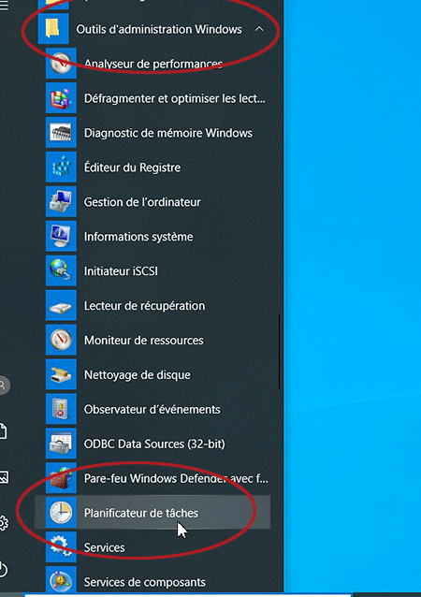421x597 pixels.
Task: Select the text Outils d'administration Windows
Action: [159, 29]
